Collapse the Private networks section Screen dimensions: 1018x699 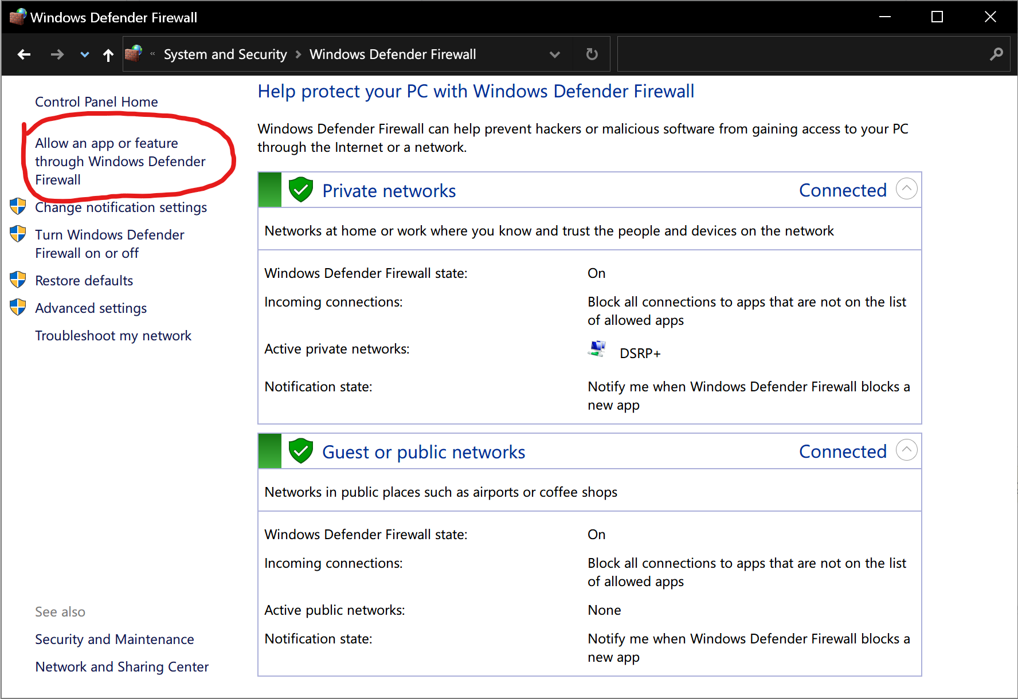click(906, 189)
